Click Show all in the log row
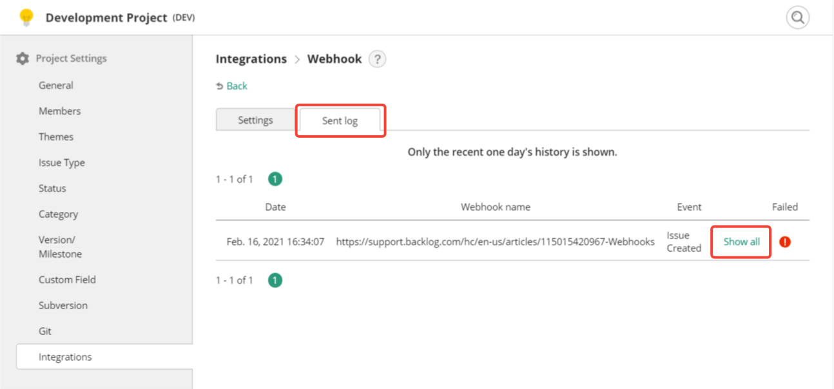 click(741, 242)
